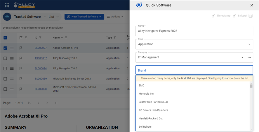Open the Type column filter
Viewport: 259px width, 132px height.
pos(115,38)
